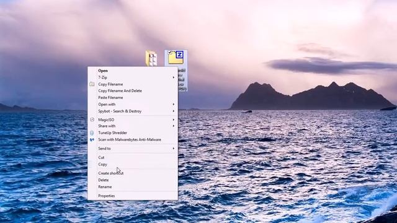Select Copy Filename And Delete
Image resolution: width=397 pixels, height=223 pixels.
(x=133, y=91)
